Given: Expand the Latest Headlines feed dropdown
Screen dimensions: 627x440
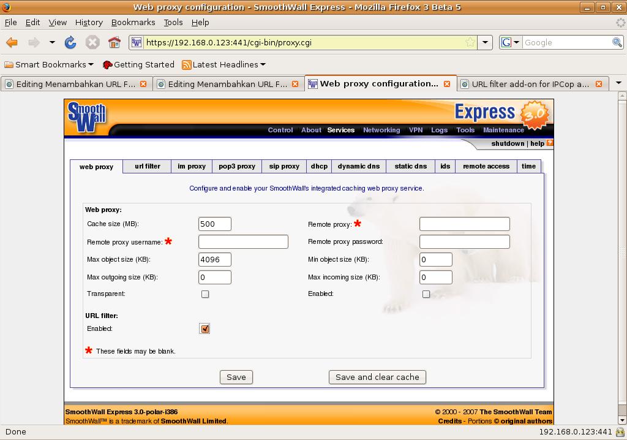Looking at the screenshot, I should (223, 64).
